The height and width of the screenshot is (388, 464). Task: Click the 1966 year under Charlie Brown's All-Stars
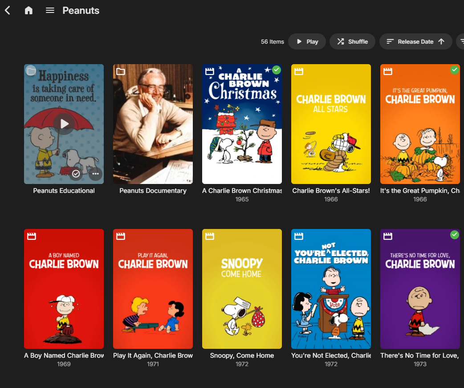(x=331, y=199)
